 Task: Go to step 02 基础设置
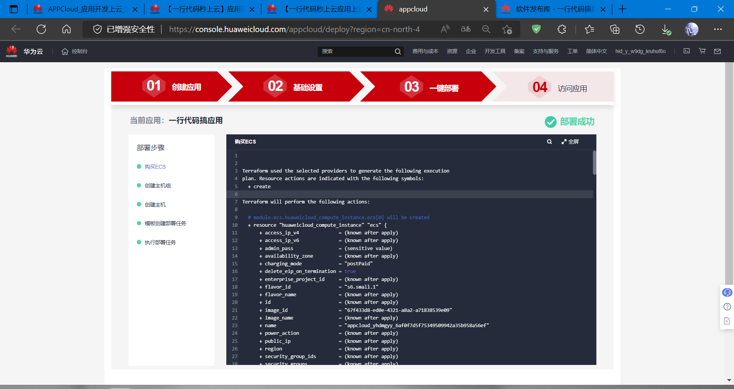coord(296,87)
